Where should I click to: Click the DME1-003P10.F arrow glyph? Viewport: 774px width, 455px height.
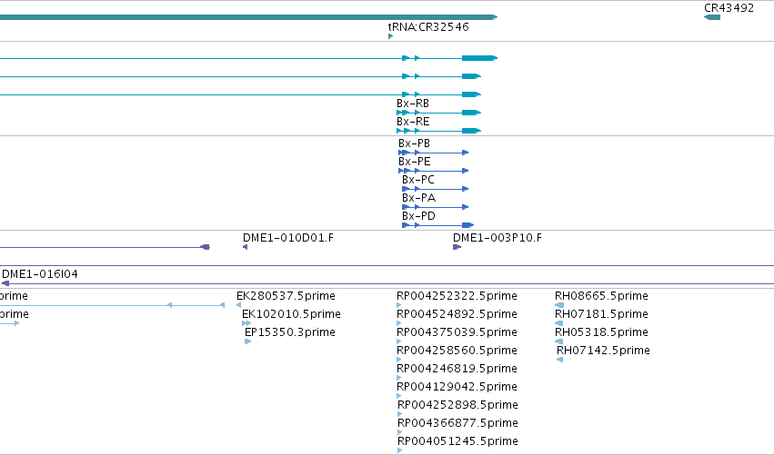coord(457,247)
